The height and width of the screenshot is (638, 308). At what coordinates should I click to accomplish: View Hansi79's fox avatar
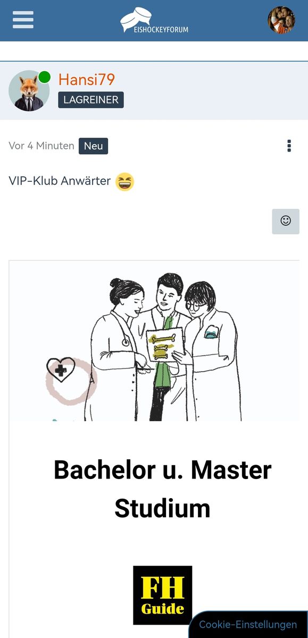coord(29,91)
